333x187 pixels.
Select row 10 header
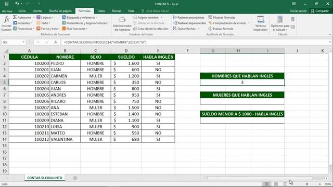tap(5, 114)
